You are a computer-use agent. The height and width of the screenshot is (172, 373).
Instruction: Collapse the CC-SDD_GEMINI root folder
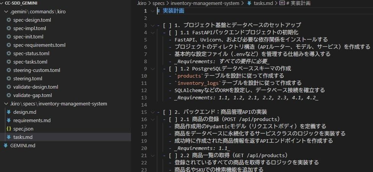coord(3,3)
